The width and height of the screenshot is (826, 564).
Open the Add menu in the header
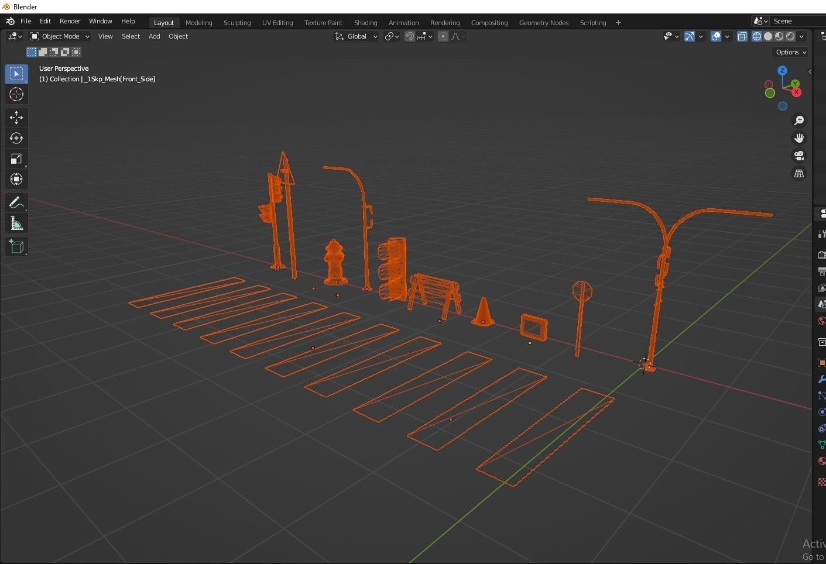[154, 36]
